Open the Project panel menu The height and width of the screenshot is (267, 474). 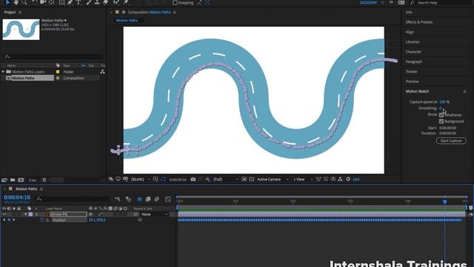click(x=20, y=13)
